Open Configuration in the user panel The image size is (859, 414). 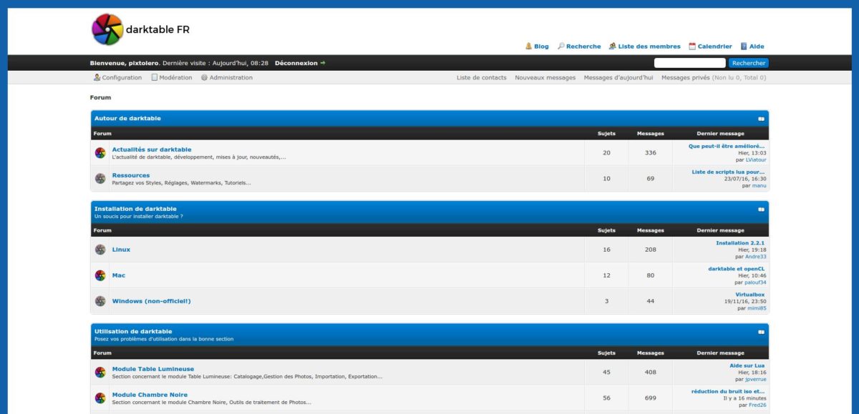[x=122, y=77]
